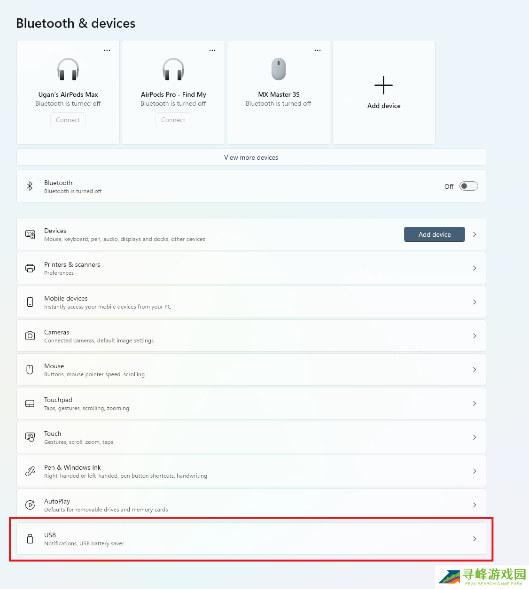Click the Pen & Windows Ink icon
The image size is (529, 589).
(x=30, y=471)
